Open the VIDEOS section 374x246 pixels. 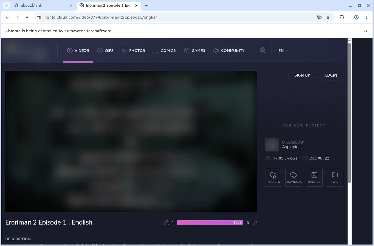[78, 50]
